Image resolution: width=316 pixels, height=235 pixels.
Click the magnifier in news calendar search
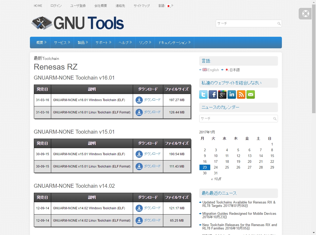[275, 119]
